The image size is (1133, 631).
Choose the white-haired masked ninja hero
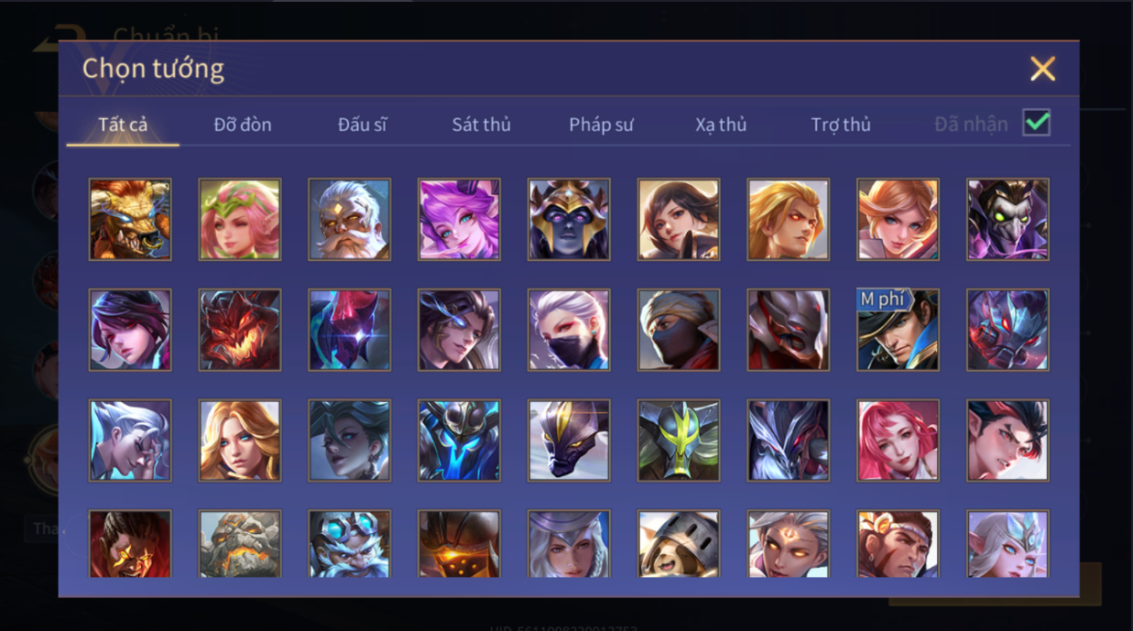tap(569, 330)
